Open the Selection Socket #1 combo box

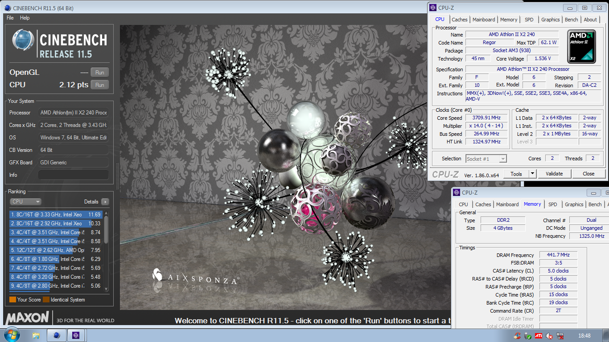[486, 159]
